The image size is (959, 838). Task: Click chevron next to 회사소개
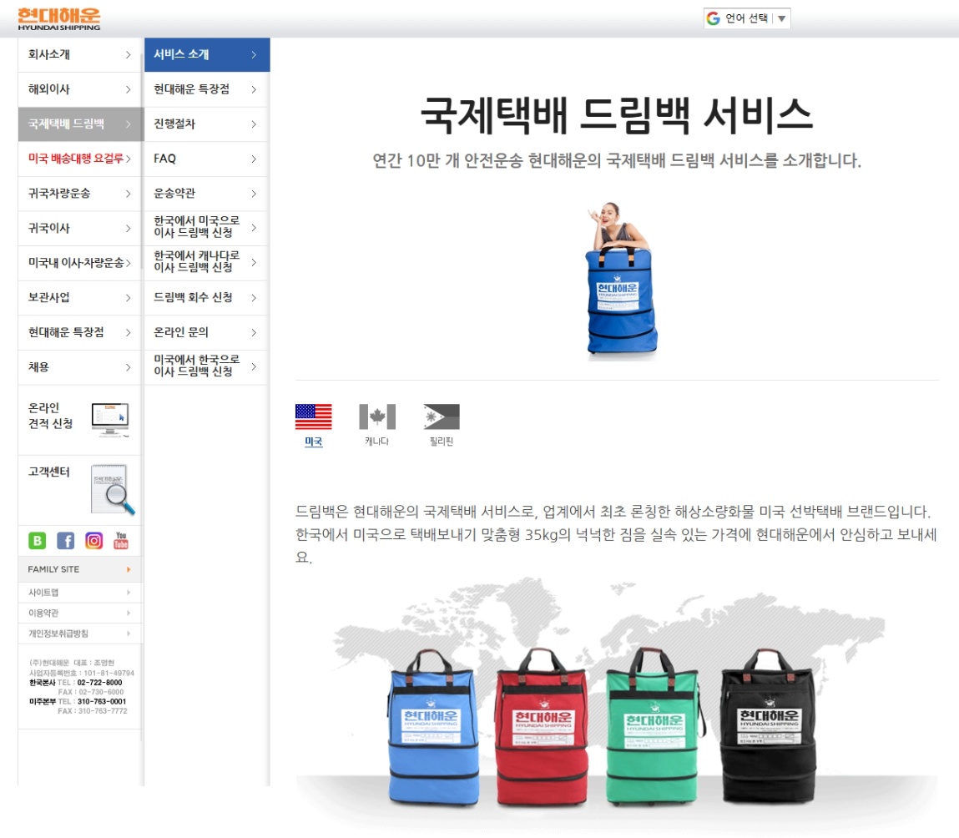click(x=128, y=55)
